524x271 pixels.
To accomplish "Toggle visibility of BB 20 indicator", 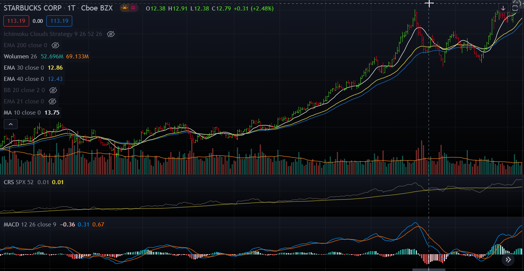I will pyautogui.click(x=53, y=90).
